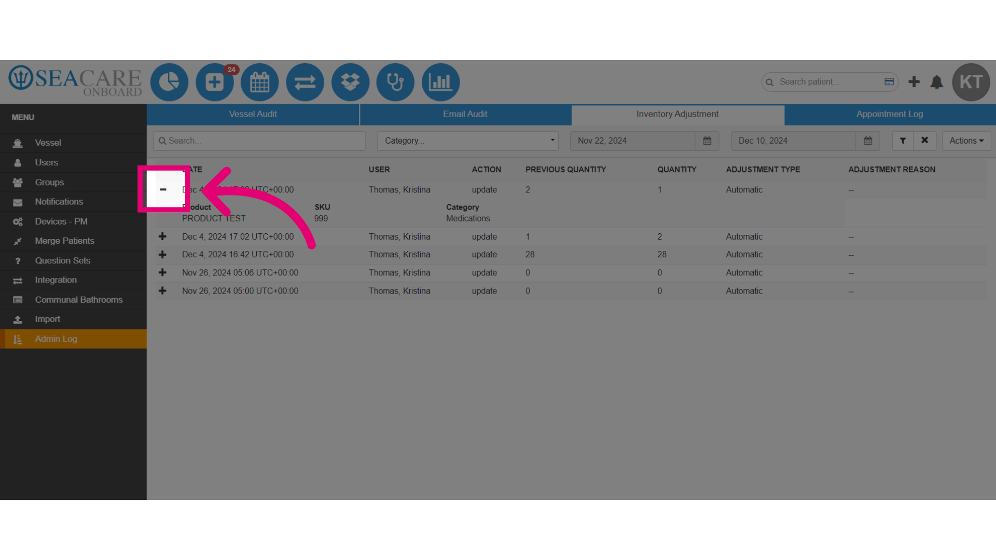Open the stethoscope icon in top navigation
The image size is (996, 560).
(x=395, y=82)
